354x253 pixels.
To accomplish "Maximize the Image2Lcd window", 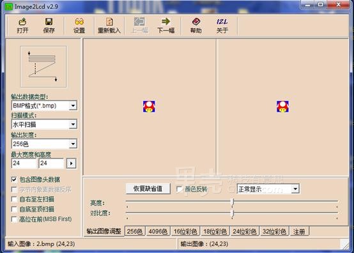I will point(320,4).
